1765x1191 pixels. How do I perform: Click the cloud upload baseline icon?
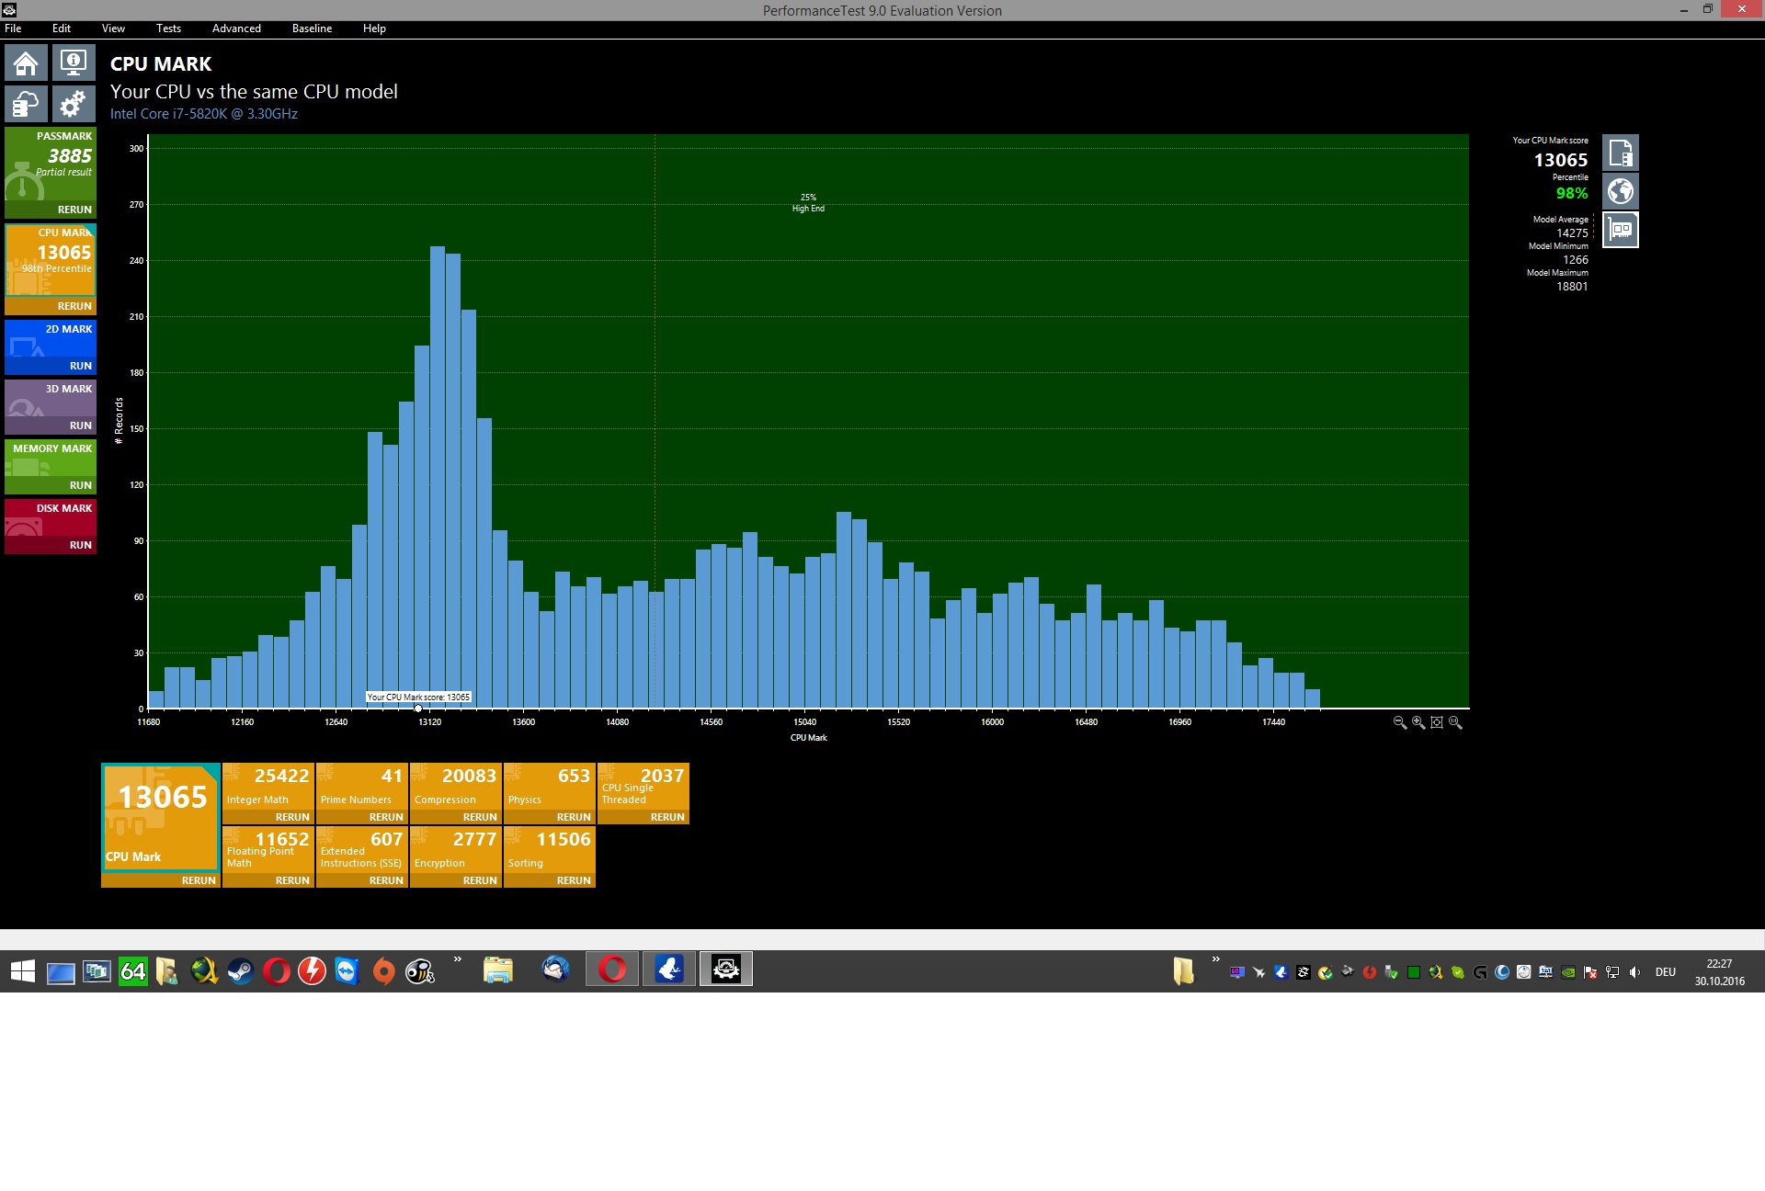[x=26, y=104]
